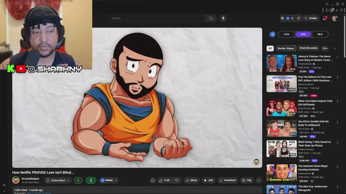Select the Similar Videos chip

point(285,48)
